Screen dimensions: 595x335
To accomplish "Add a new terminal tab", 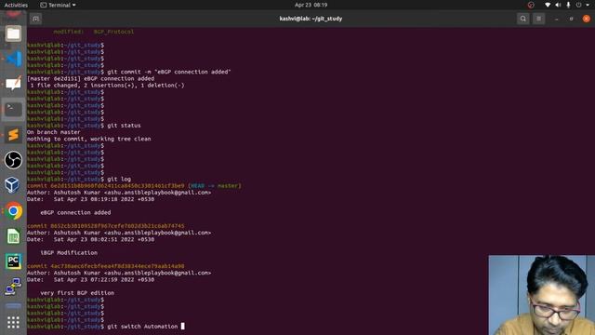I will pyautogui.click(x=35, y=19).
